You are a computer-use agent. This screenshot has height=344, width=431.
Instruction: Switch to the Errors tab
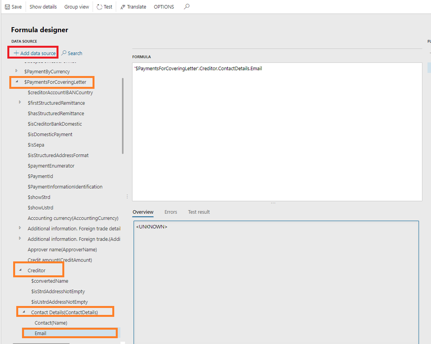coord(170,212)
